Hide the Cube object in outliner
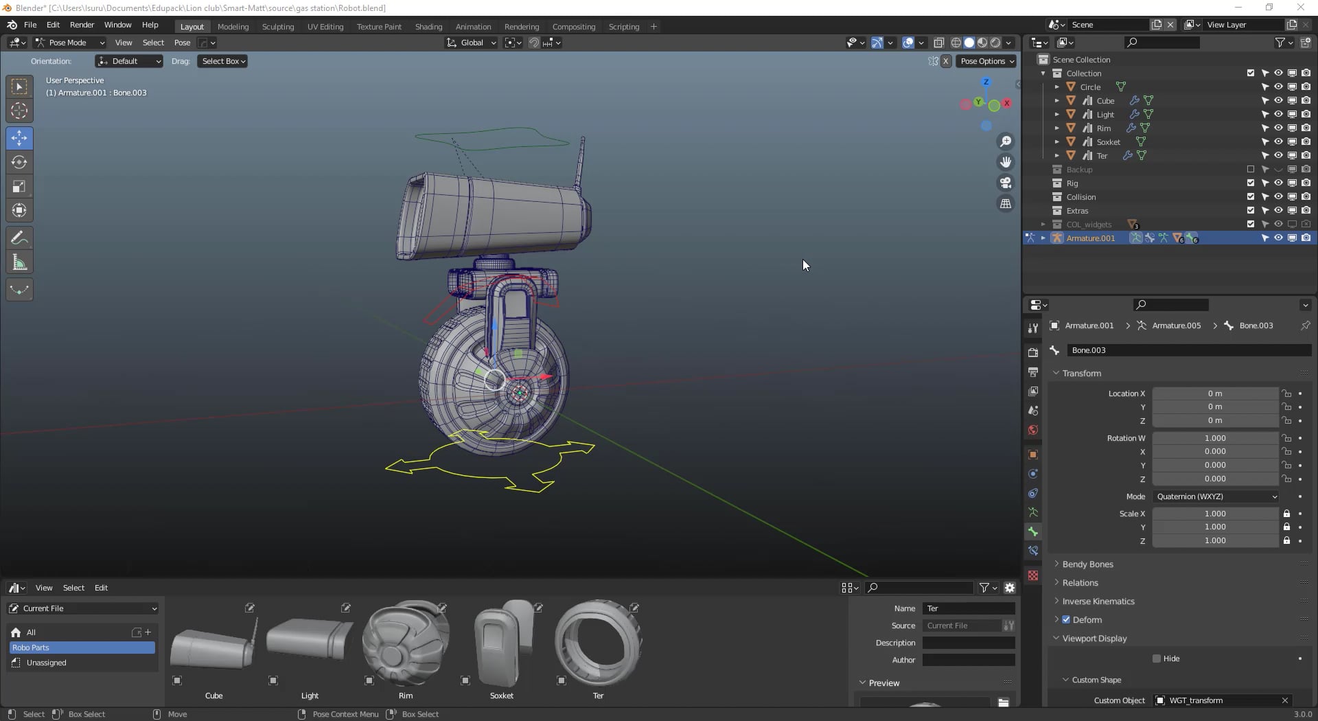 coord(1278,100)
